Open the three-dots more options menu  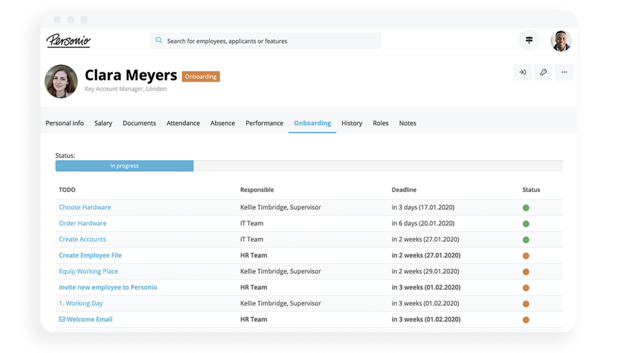pyautogui.click(x=564, y=72)
